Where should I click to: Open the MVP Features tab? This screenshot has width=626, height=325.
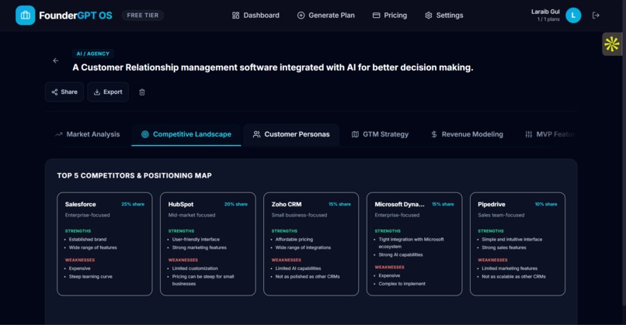(x=550, y=134)
